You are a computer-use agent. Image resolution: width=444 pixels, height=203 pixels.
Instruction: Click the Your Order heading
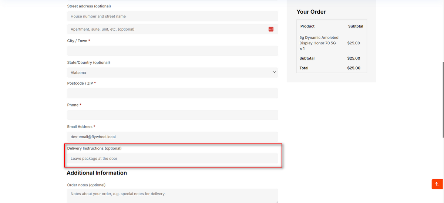click(311, 12)
